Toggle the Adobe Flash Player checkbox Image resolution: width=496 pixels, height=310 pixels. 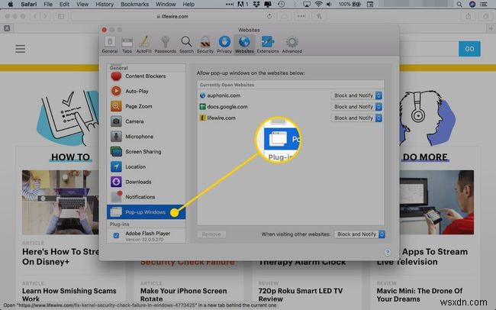click(116, 235)
